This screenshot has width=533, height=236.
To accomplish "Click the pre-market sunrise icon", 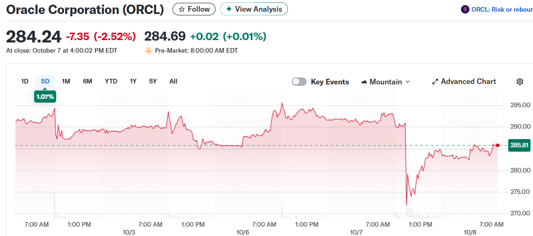I will click(x=149, y=50).
